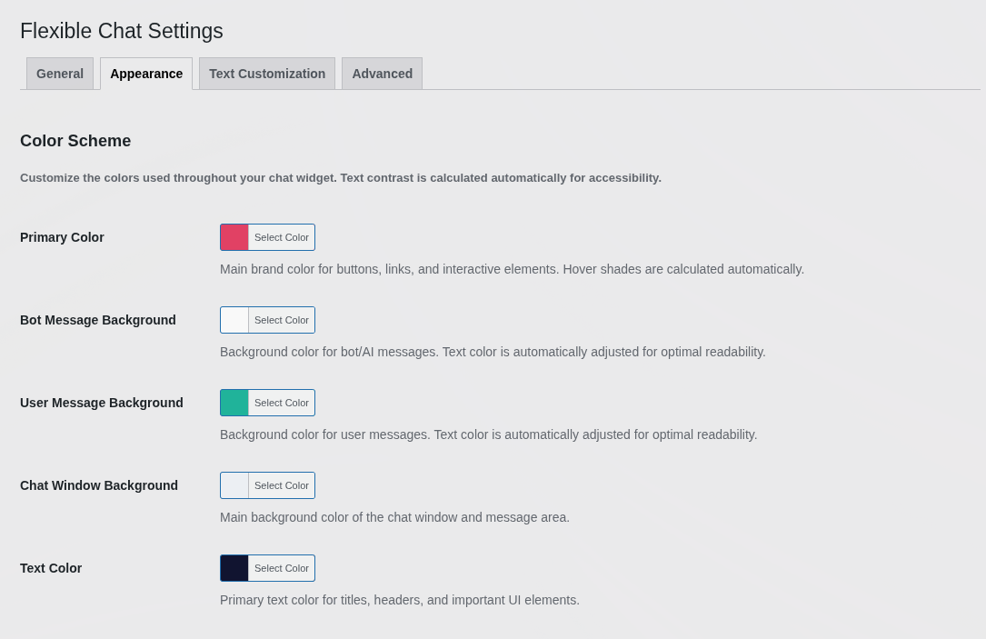Image resolution: width=986 pixels, height=639 pixels.
Task: Click the accessibility contrast description text
Action: (x=340, y=177)
